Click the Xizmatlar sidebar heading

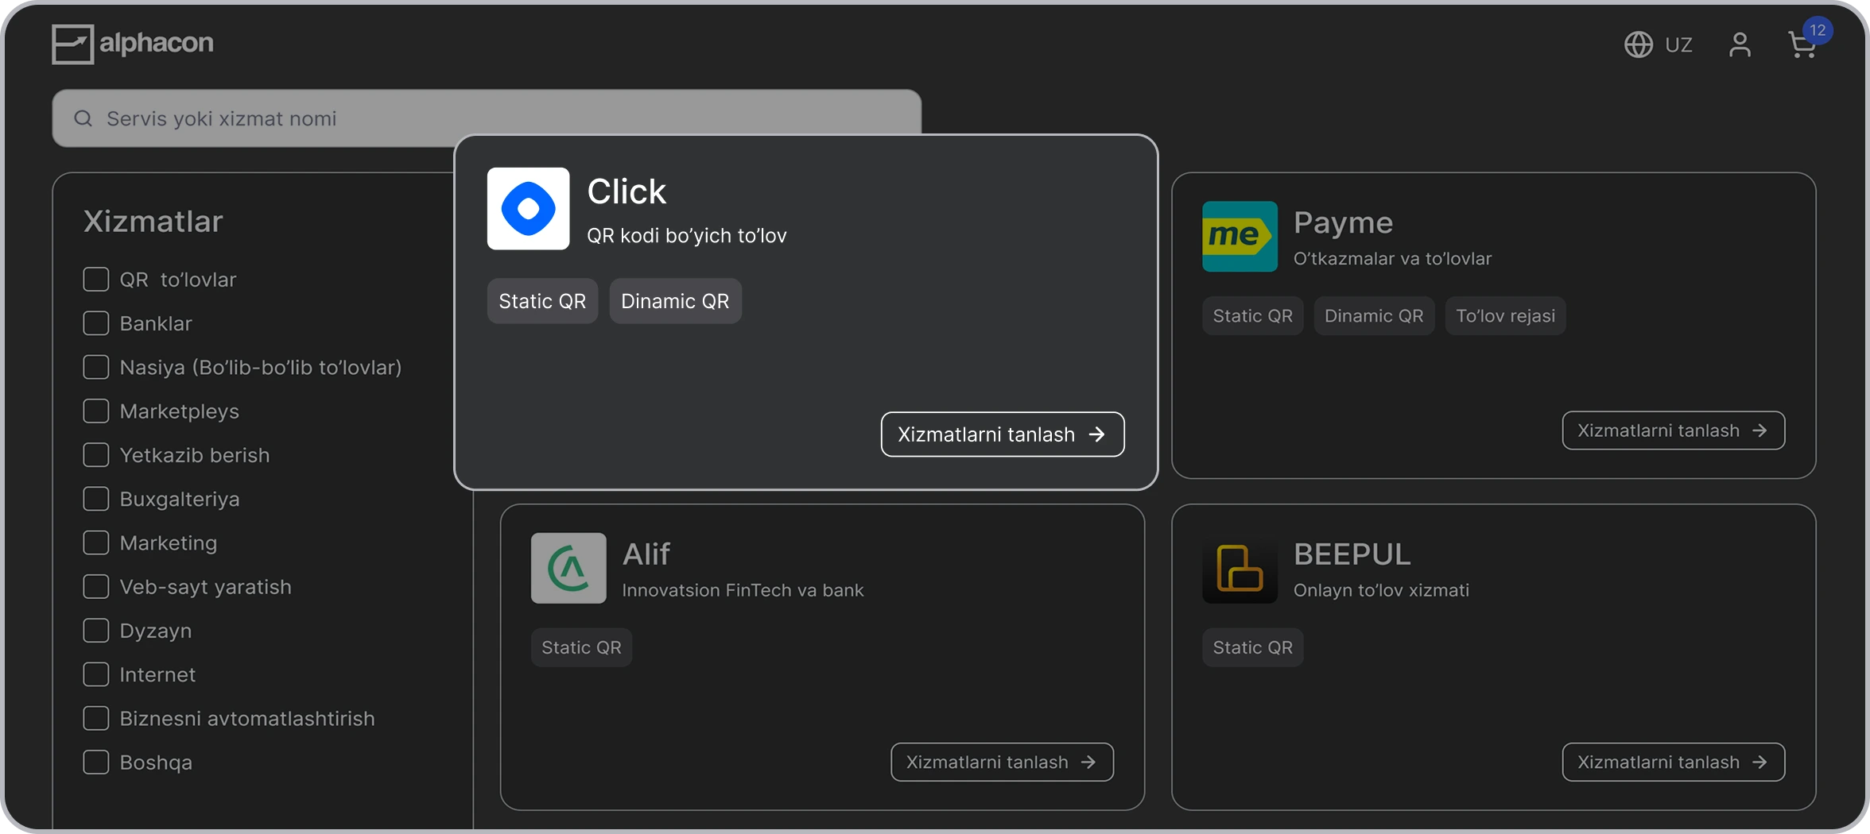[x=153, y=222]
